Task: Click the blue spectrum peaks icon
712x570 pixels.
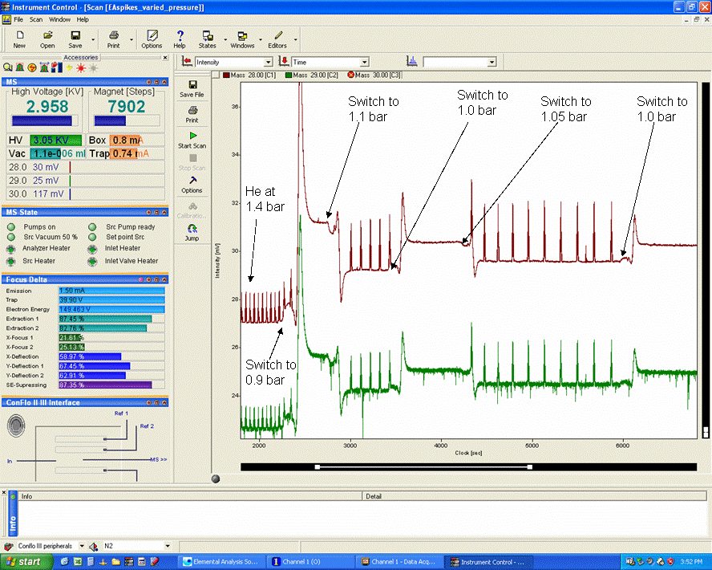Action: [412, 61]
